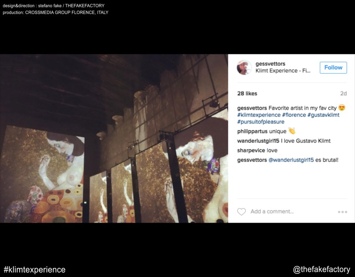The image size is (355, 277).
Task: Visit the #pursuitofpleasure hashtag
Action: click(x=260, y=122)
